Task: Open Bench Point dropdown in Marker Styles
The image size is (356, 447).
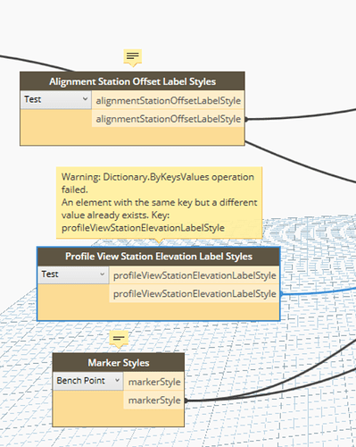Action: (x=88, y=381)
